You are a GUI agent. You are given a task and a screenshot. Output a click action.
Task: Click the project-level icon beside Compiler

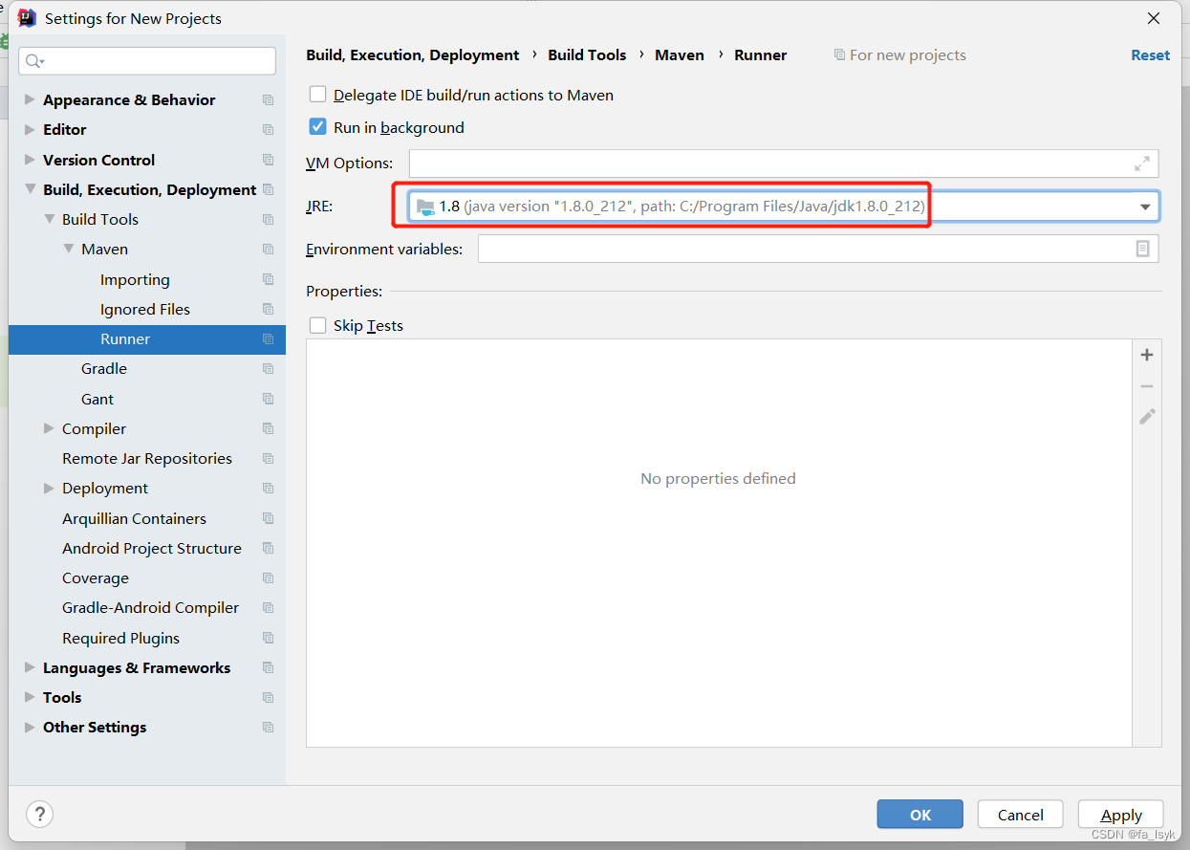268,428
